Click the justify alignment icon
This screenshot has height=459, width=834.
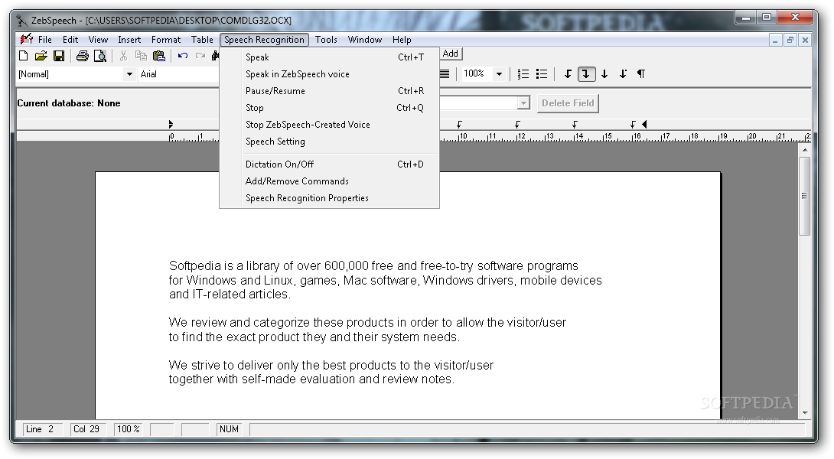445,74
